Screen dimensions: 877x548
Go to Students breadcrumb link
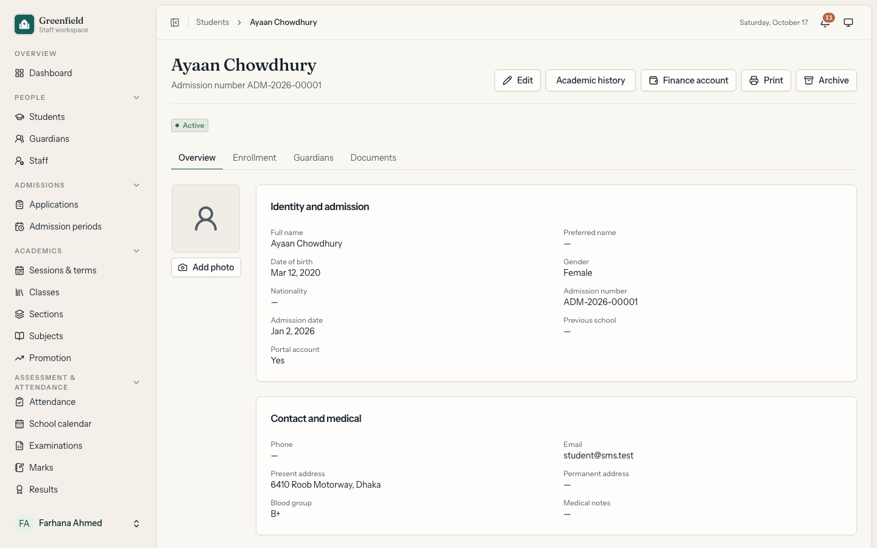(x=213, y=23)
